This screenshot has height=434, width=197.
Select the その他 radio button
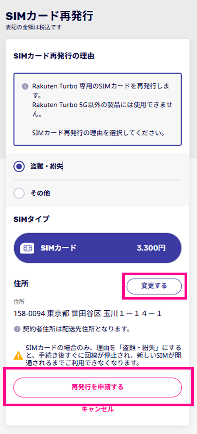pos(19,193)
